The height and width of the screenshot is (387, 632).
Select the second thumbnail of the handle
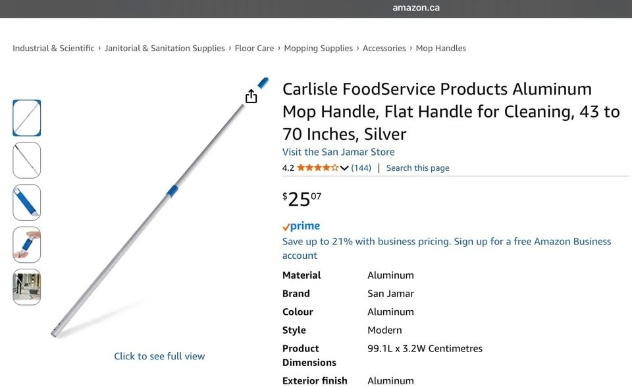pos(27,160)
